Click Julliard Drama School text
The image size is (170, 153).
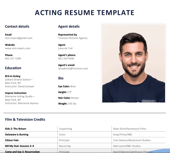pos(19,79)
